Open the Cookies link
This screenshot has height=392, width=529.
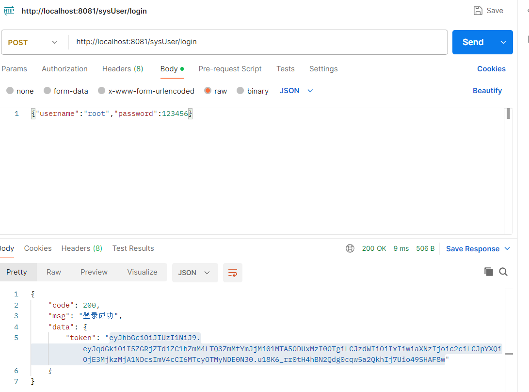(491, 69)
